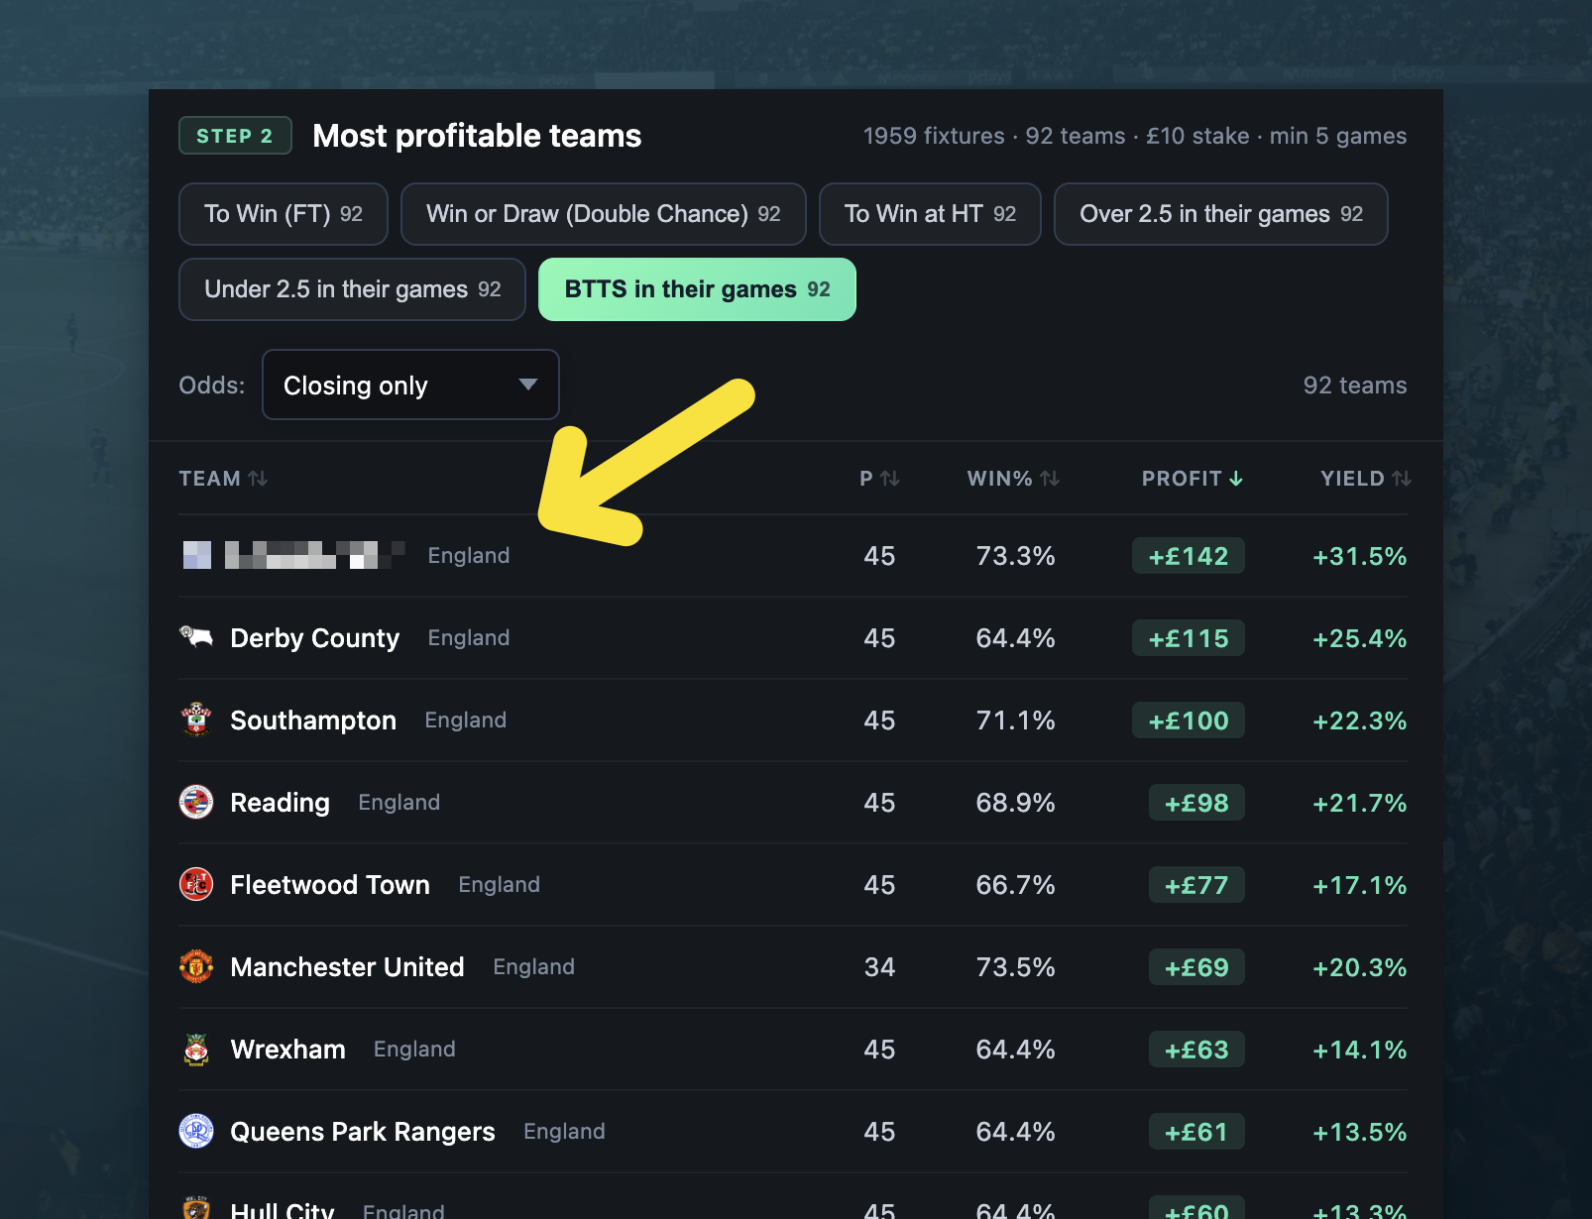
Task: Click Manchester United's +£69 profit badge
Action: (x=1196, y=967)
